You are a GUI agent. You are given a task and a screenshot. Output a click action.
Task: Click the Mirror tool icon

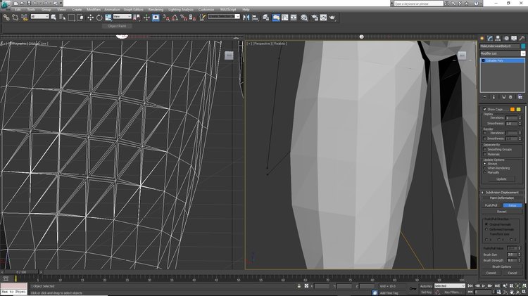click(246, 18)
